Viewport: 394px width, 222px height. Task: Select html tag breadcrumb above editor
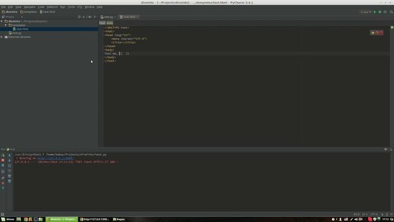pyautogui.click(x=102, y=23)
